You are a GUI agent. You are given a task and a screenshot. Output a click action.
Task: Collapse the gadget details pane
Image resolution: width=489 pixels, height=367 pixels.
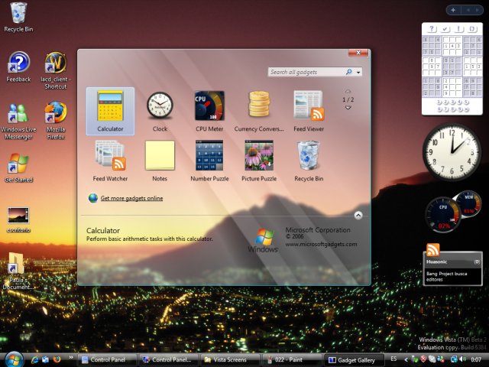coord(358,215)
